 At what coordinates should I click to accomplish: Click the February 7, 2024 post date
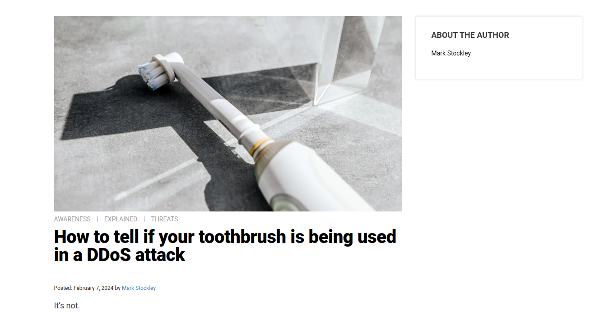pyautogui.click(x=93, y=288)
